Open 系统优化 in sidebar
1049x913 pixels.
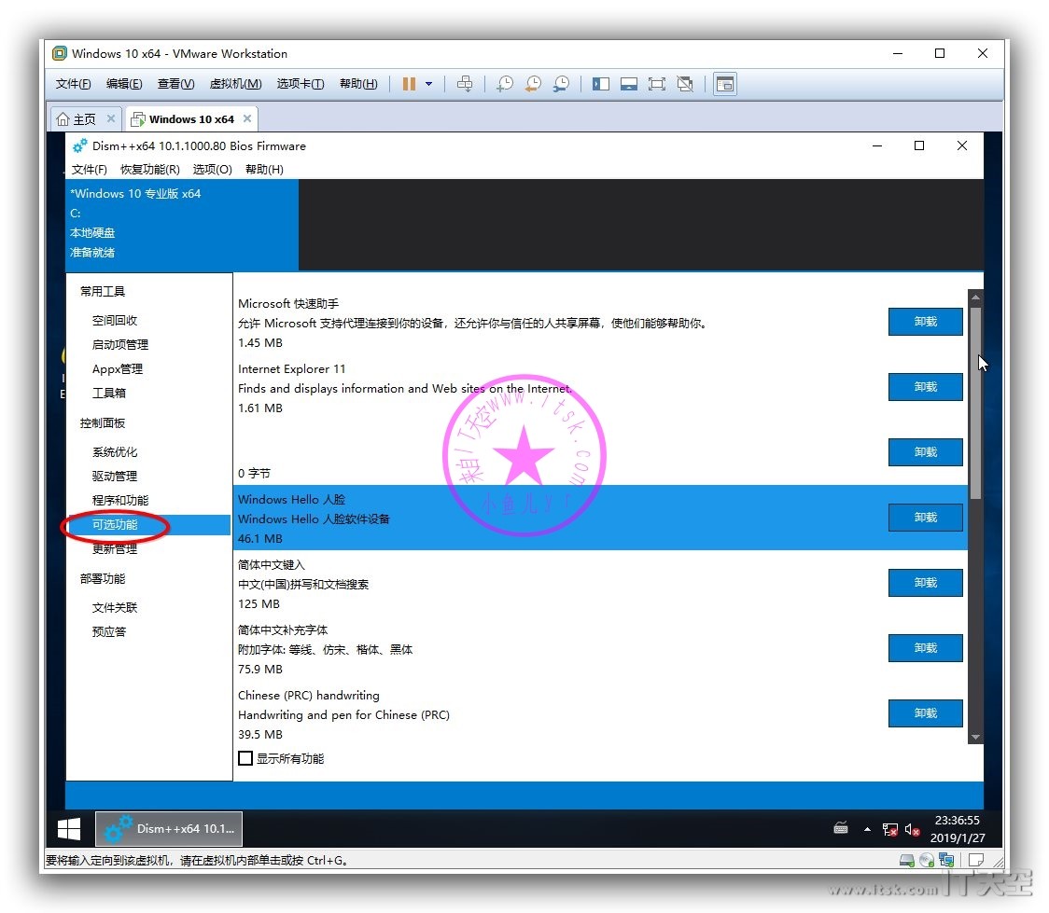coord(115,451)
